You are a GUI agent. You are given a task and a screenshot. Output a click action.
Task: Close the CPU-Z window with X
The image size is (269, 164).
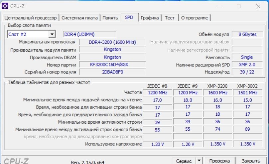[258, 6]
